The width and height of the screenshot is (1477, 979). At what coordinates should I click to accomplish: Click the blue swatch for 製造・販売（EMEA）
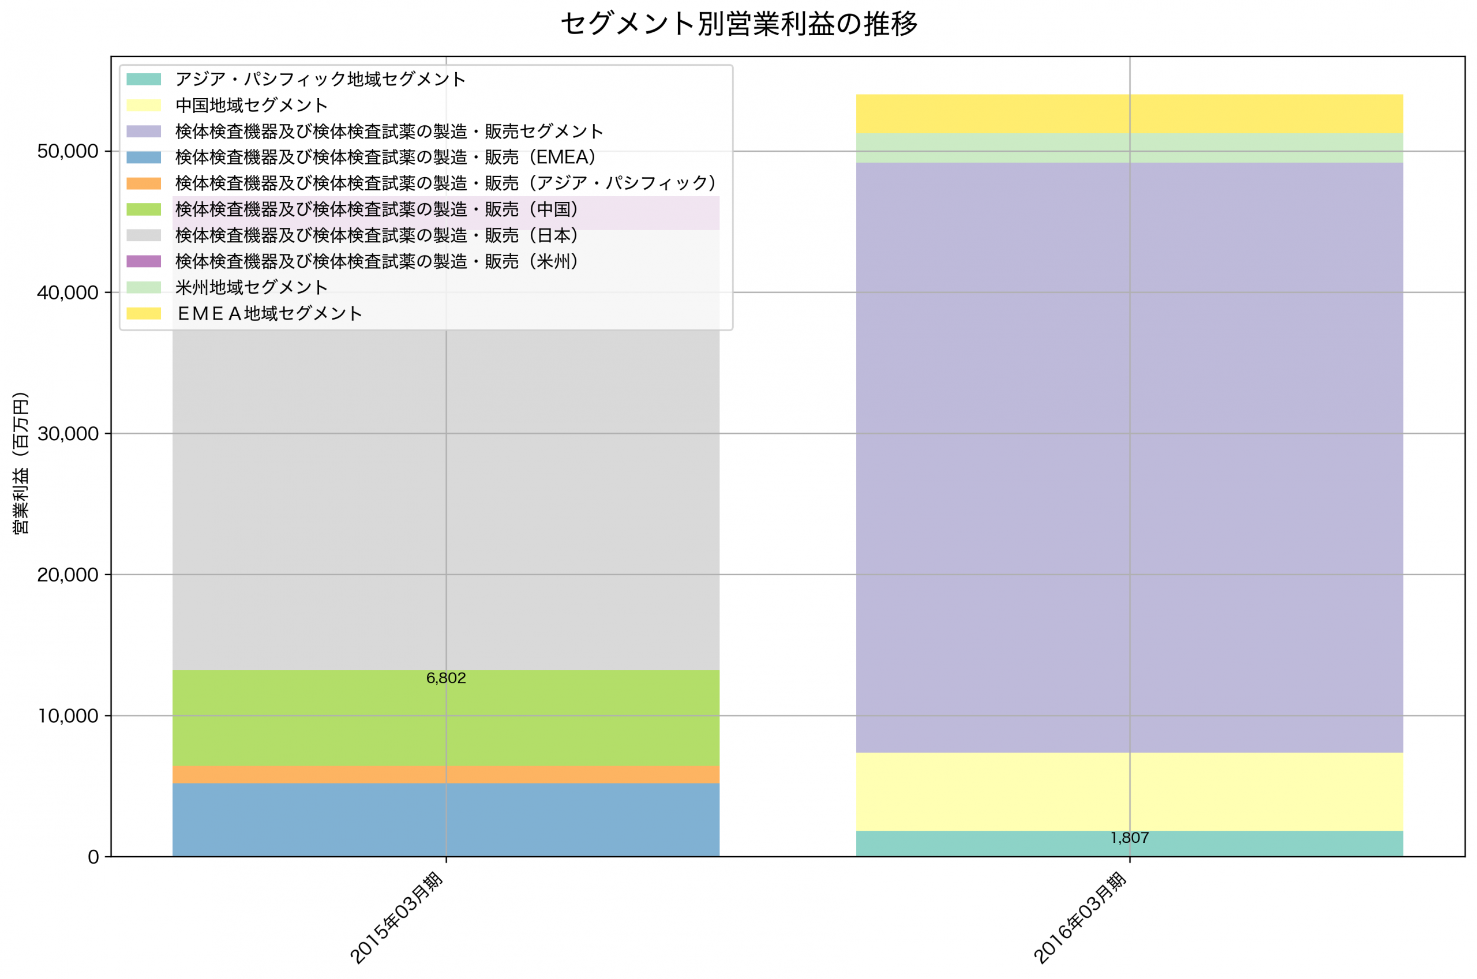144,157
